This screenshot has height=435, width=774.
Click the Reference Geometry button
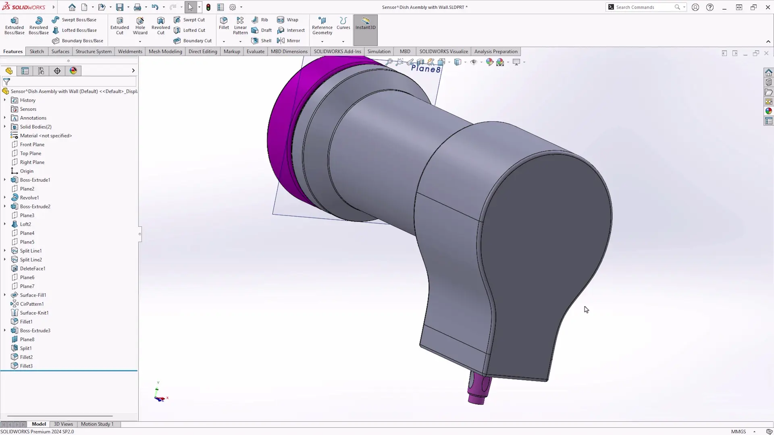pyautogui.click(x=322, y=25)
